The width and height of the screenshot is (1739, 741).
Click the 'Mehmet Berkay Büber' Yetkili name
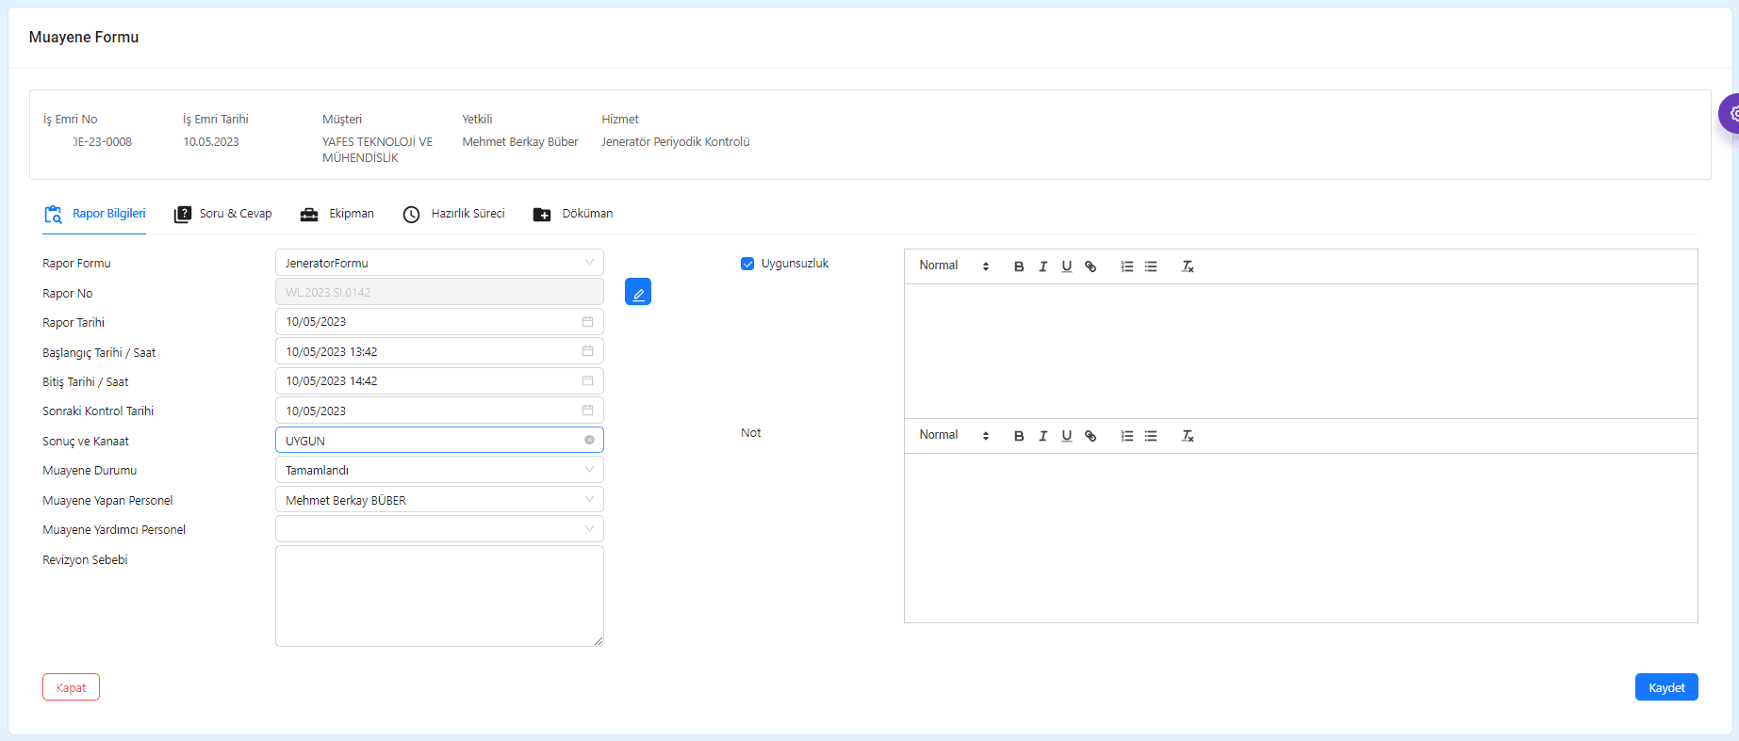pos(520,142)
